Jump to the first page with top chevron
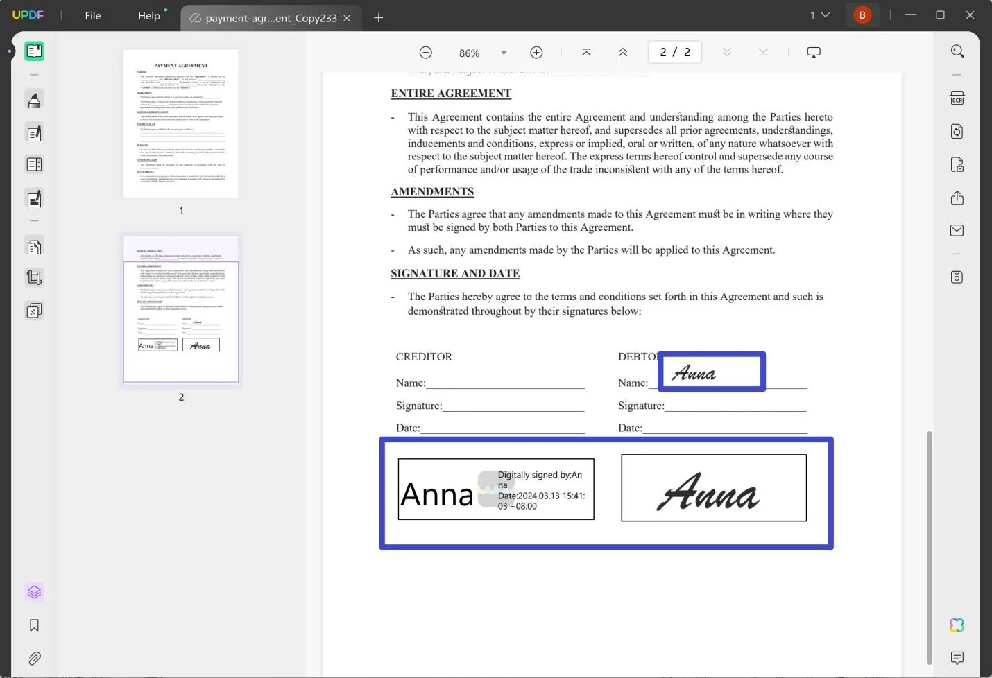The height and width of the screenshot is (678, 992). pyautogui.click(x=586, y=51)
